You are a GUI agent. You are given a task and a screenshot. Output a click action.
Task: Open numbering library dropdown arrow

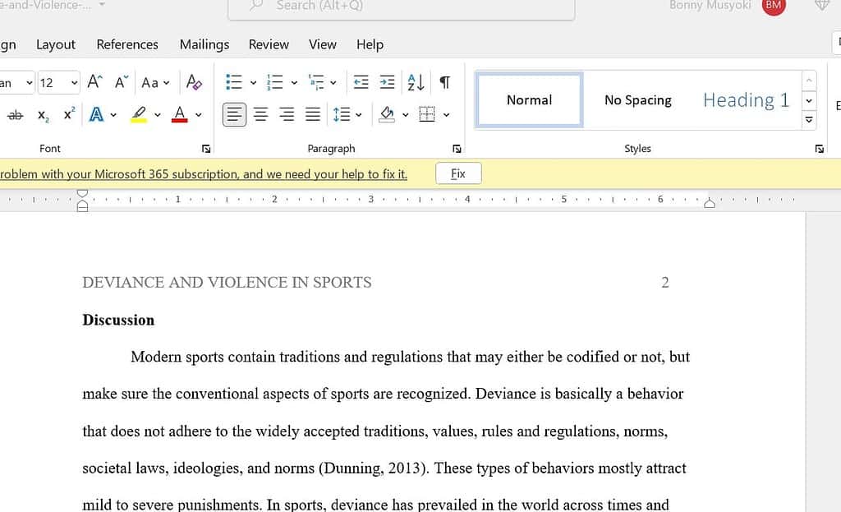(294, 83)
